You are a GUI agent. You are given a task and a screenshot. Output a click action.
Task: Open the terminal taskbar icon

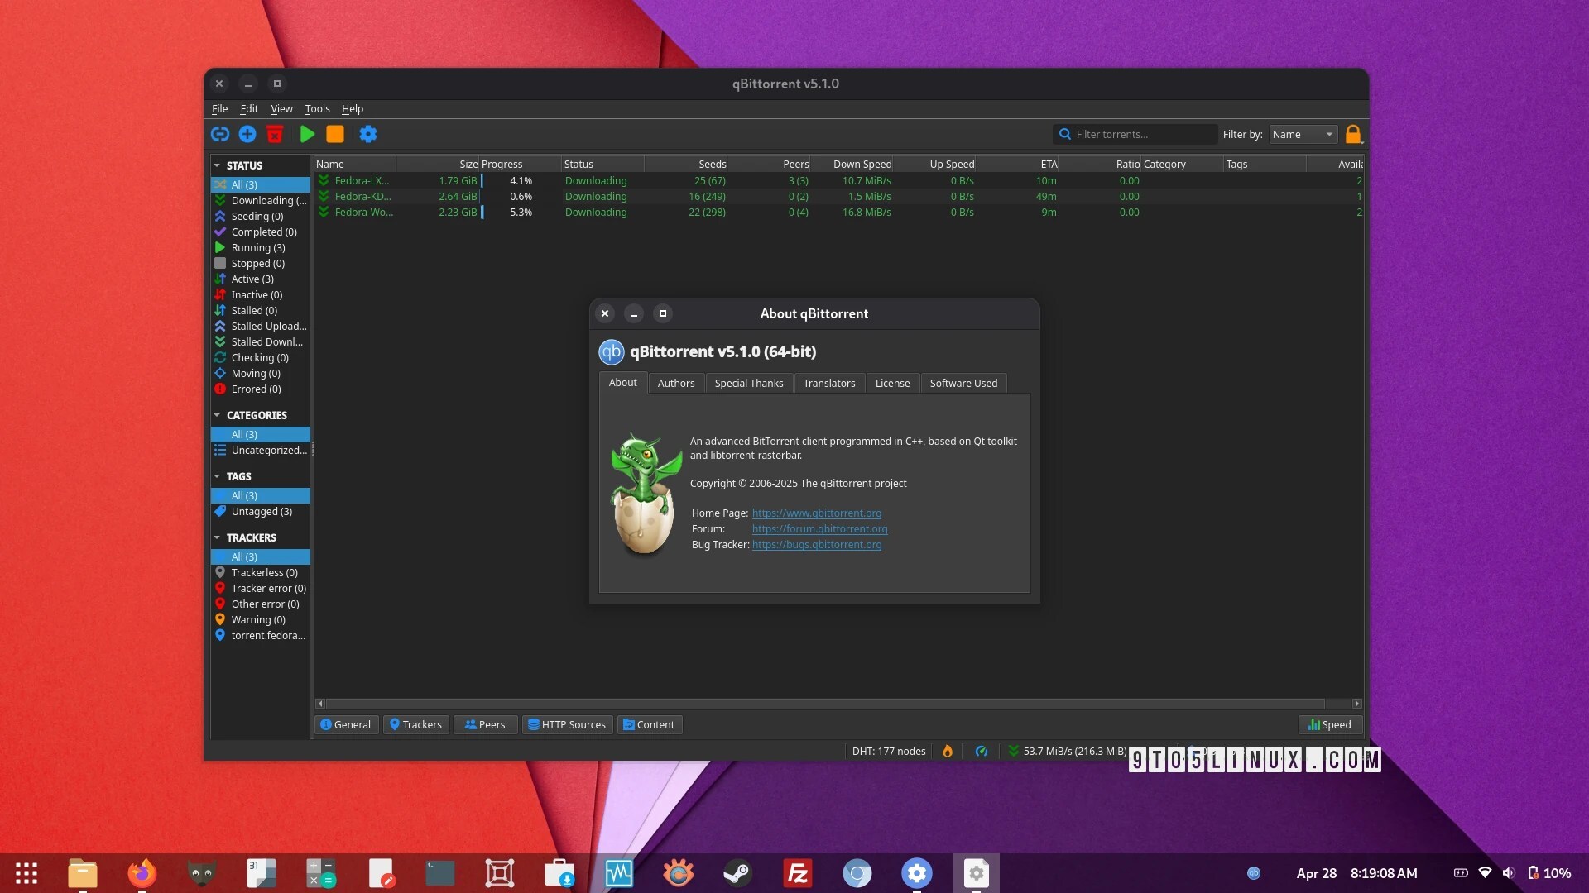click(x=440, y=873)
